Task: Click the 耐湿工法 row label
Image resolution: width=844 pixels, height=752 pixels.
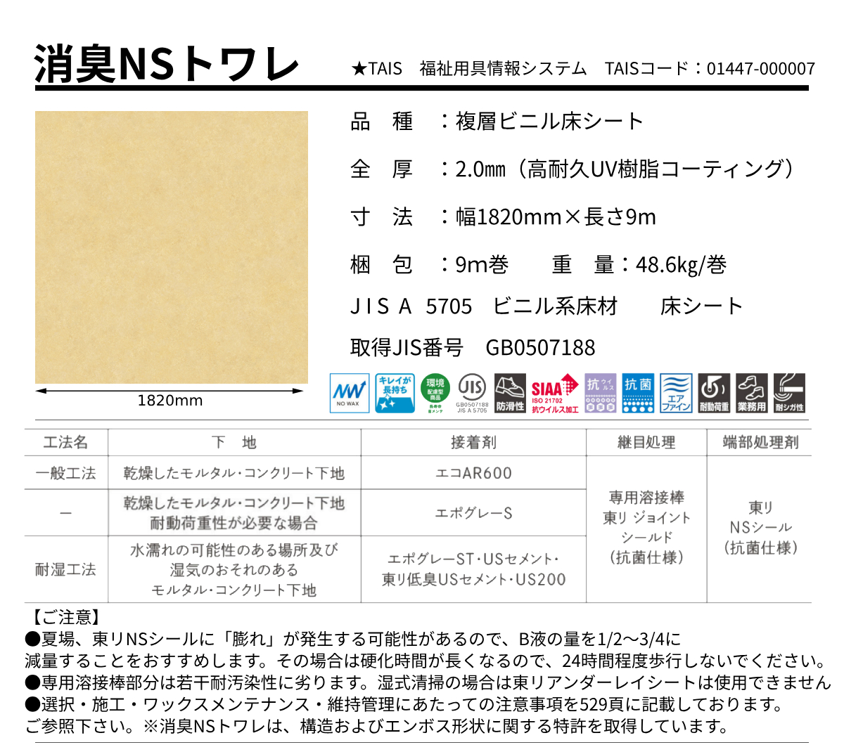Action: tap(65, 569)
